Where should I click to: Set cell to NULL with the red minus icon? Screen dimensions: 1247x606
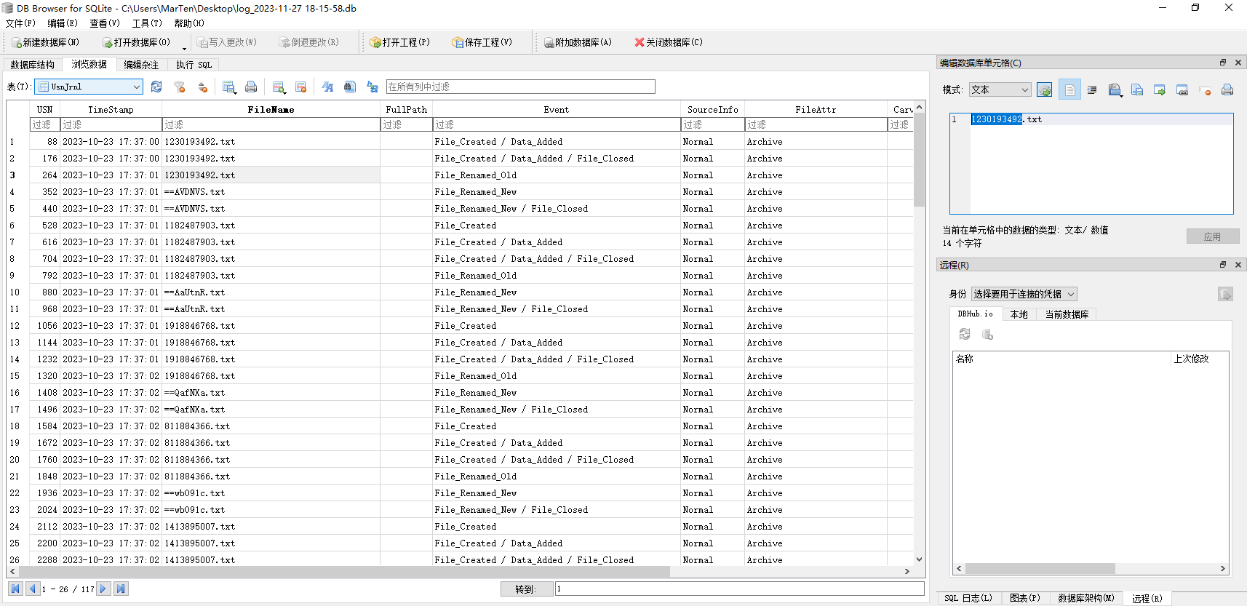point(1205,90)
